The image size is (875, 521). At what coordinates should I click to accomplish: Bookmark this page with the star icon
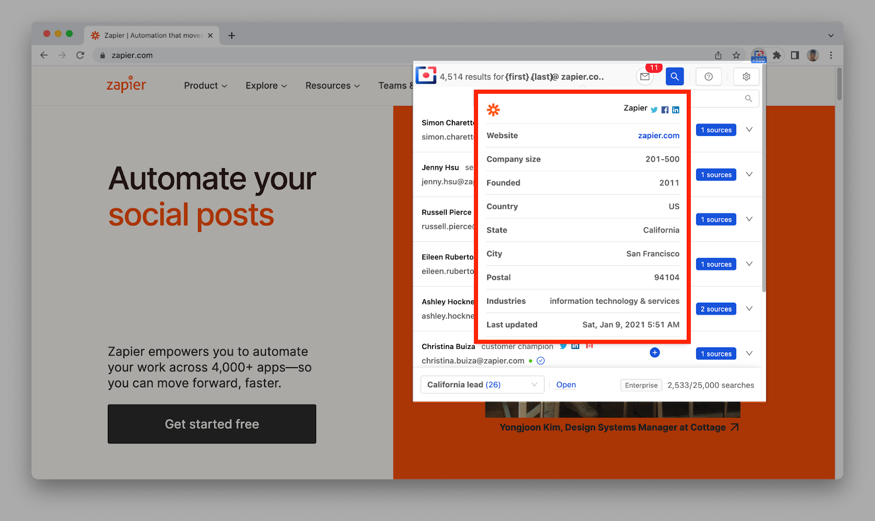point(737,55)
